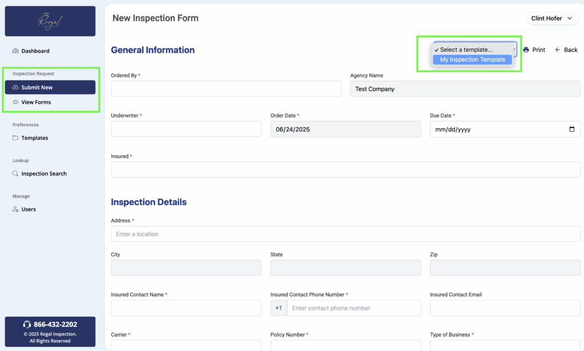Screen dimensions: 584x351
Task: Select My Inspection Template option
Action: click(x=472, y=59)
